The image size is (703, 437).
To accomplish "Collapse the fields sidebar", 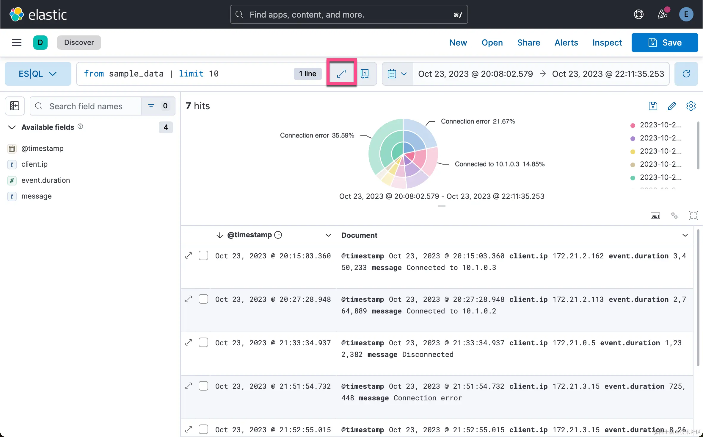I will [15, 106].
